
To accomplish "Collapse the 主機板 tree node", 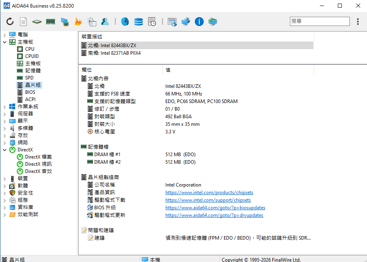I will pyautogui.click(x=5, y=42).
